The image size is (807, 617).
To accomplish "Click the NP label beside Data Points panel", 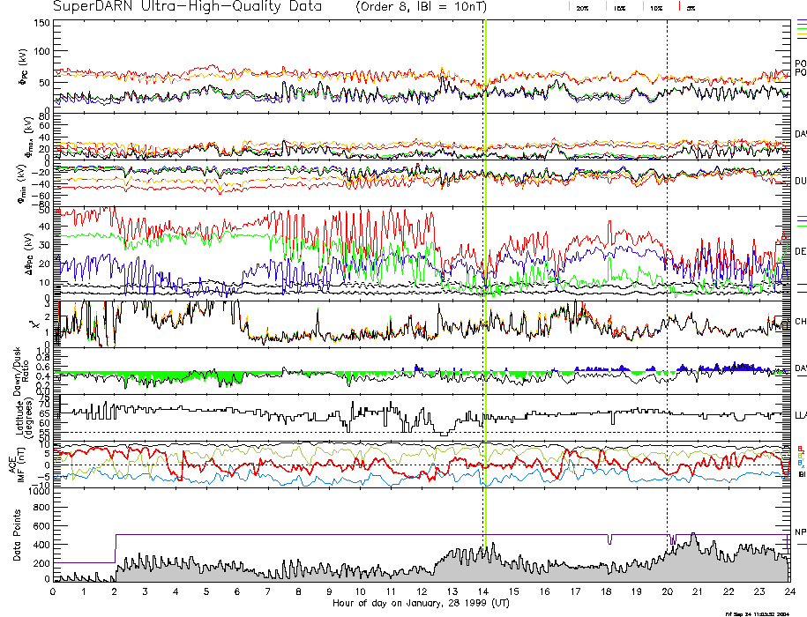I will (800, 532).
